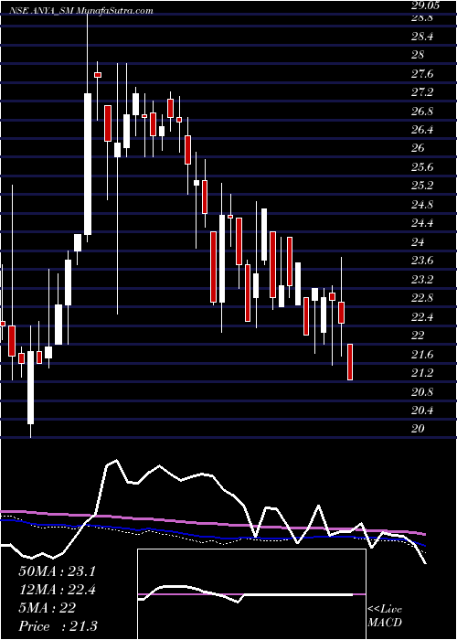457x640 pixels.
Task: Click inside the MACD inset chart box
Action: coord(251,594)
